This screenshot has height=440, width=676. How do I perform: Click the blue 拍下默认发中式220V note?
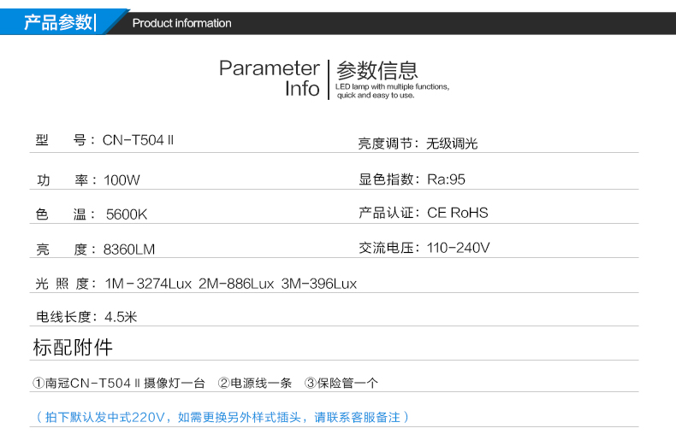point(222,417)
